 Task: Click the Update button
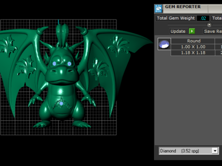click(x=178, y=31)
